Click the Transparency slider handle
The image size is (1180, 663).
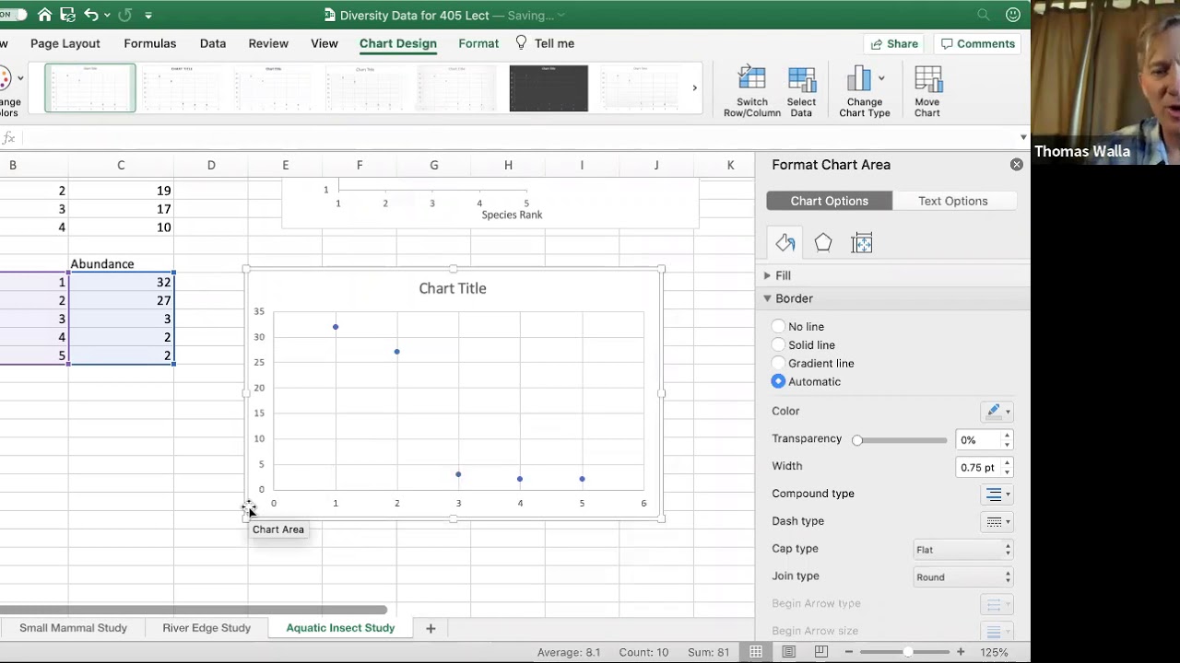point(857,440)
